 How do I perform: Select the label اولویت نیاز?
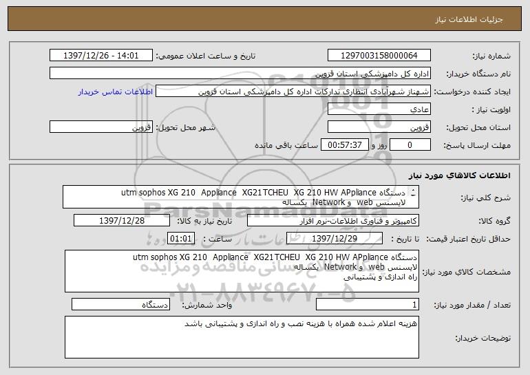click(x=491, y=110)
